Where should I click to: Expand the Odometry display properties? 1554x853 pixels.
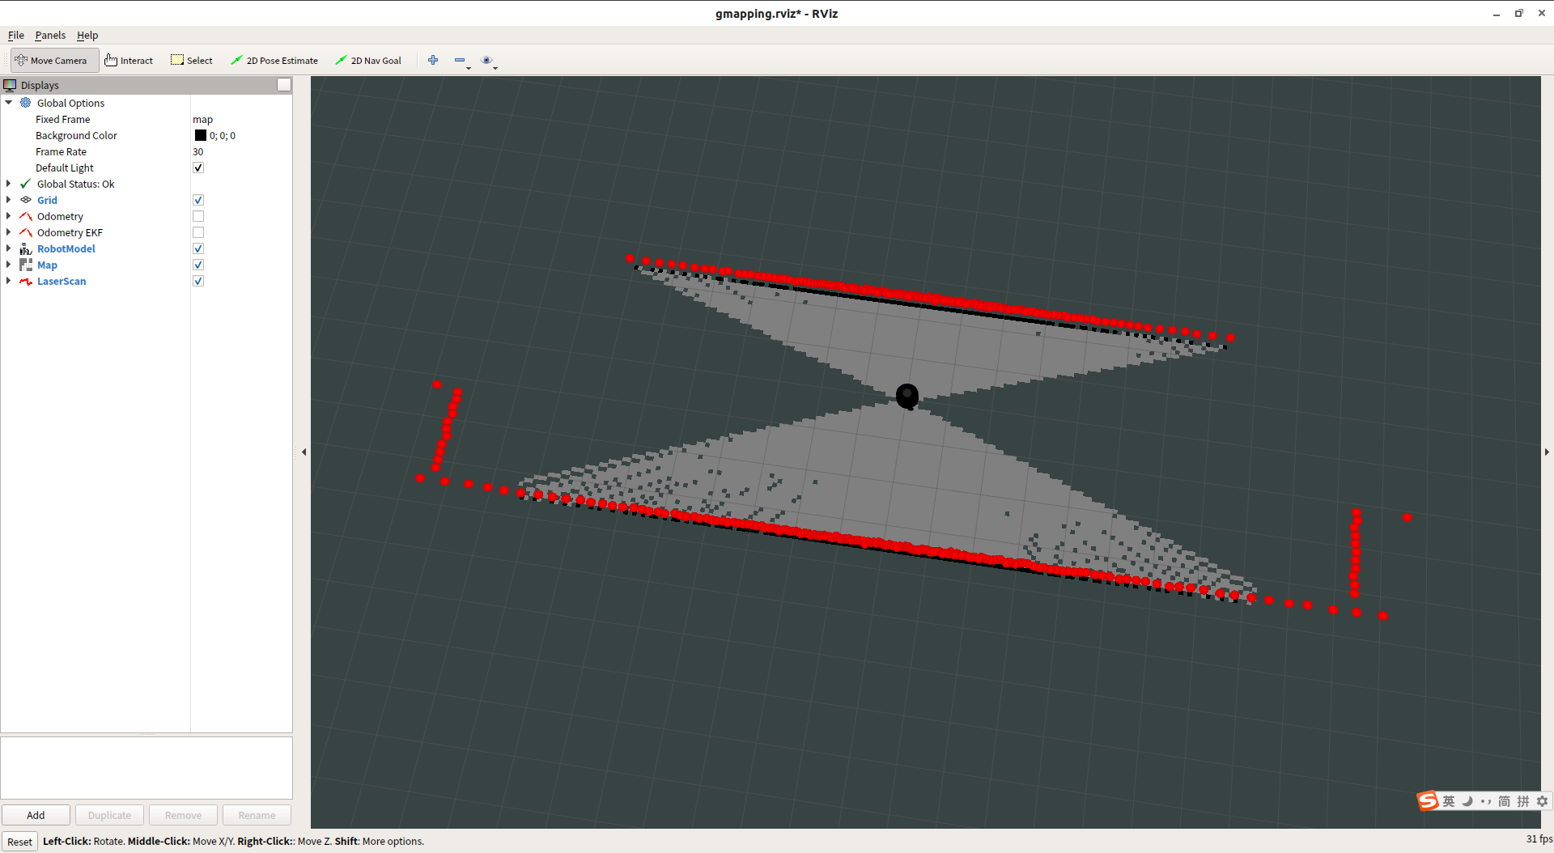(9, 216)
